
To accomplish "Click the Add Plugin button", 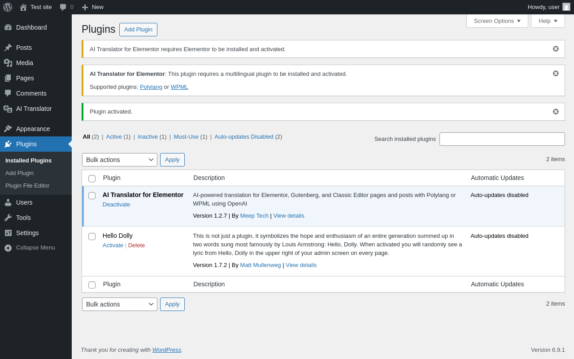I will click(138, 30).
